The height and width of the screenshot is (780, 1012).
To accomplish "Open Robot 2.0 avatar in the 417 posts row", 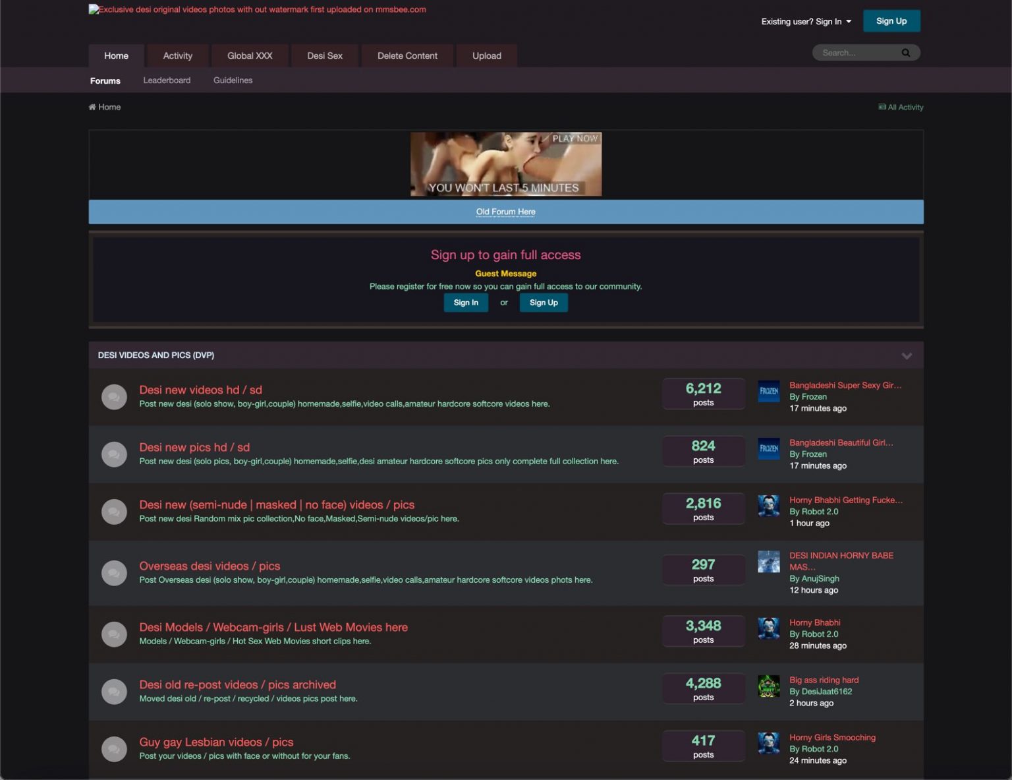I will [x=769, y=743].
